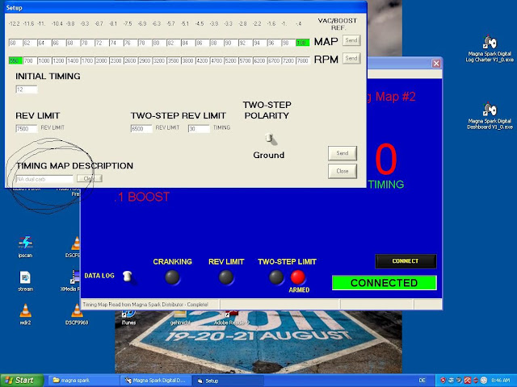Select the Adobe Reader 9 desktop shortcut

pyautogui.click(x=232, y=318)
